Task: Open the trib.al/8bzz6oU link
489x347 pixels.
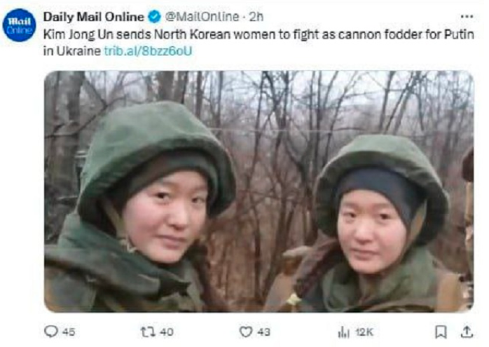Action: 148,51
